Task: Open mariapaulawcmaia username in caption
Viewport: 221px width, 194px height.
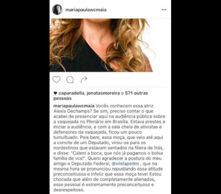Action: click(74, 106)
